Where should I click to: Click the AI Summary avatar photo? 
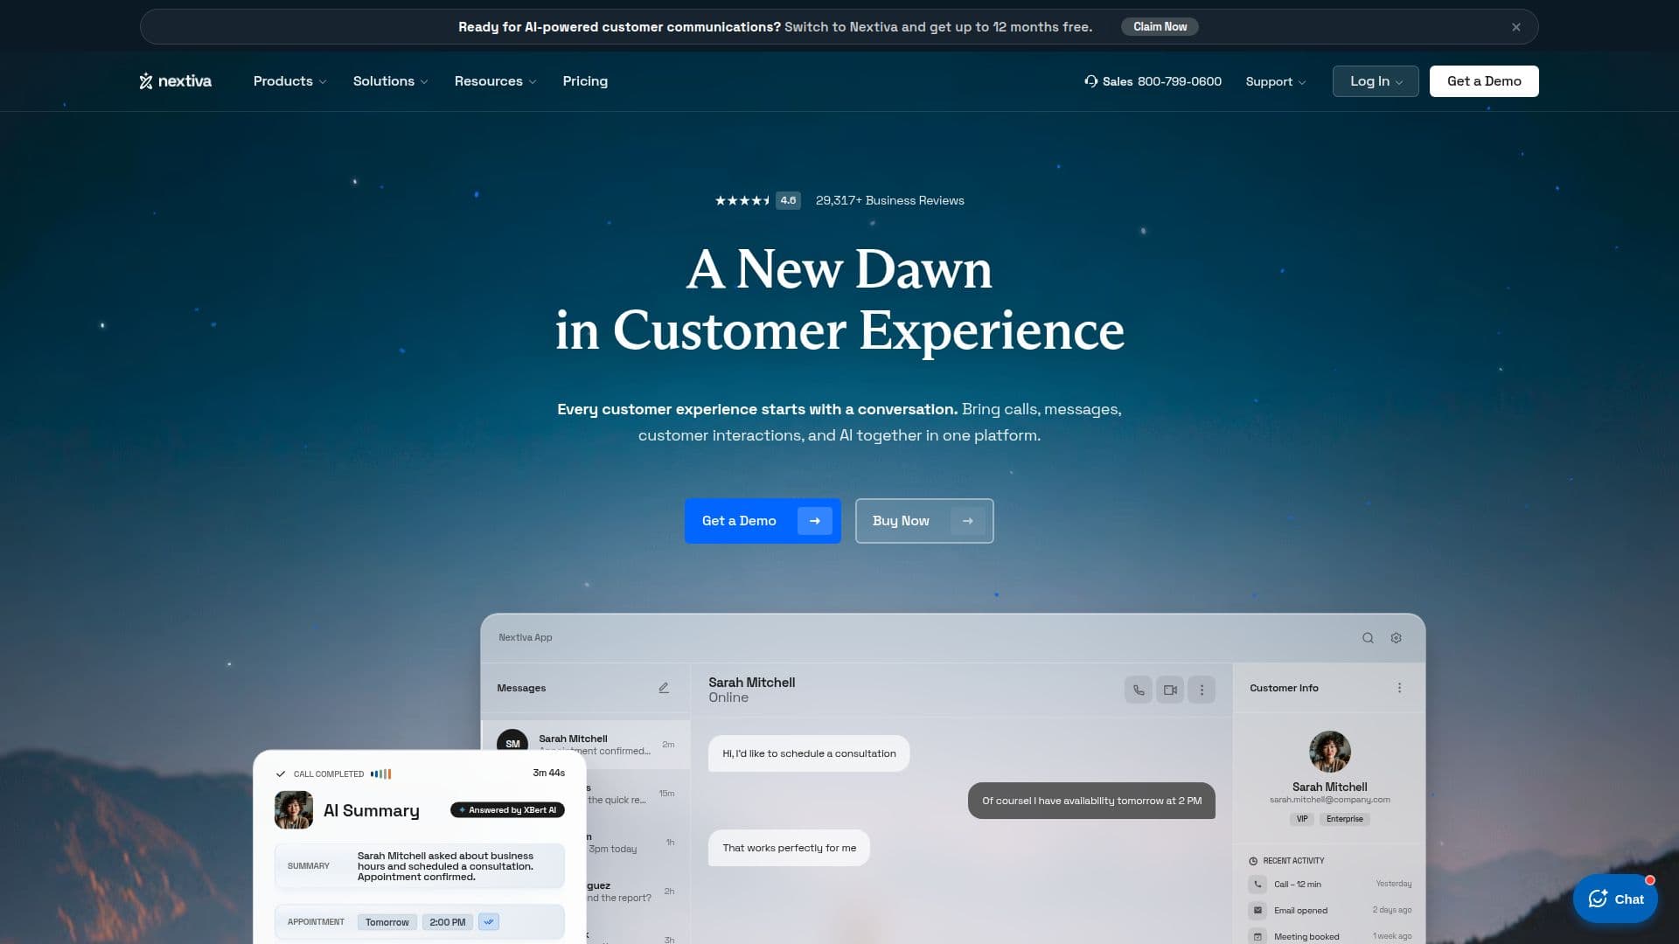294,810
